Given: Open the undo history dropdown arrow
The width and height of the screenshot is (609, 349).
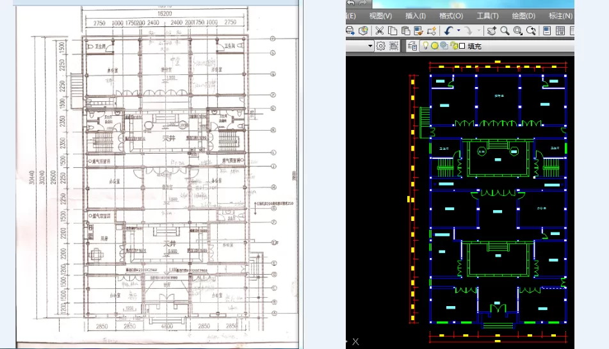Looking at the screenshot, I should tap(459, 31).
